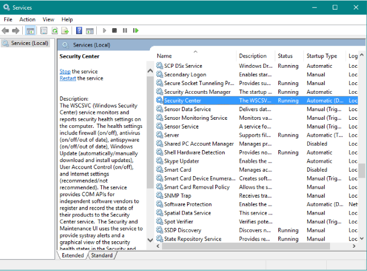Click the service list vertical scrollbar thumb
Screen dimensions: 367x271
click(x=362, y=170)
